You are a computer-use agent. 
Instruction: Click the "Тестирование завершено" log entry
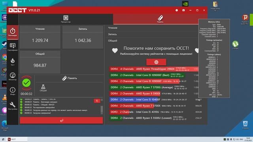(44, 107)
